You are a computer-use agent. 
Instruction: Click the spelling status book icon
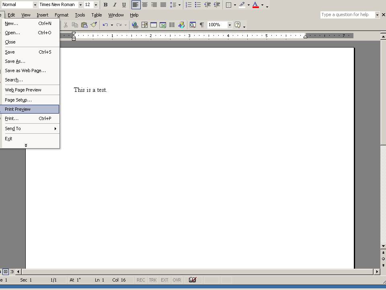(x=193, y=280)
